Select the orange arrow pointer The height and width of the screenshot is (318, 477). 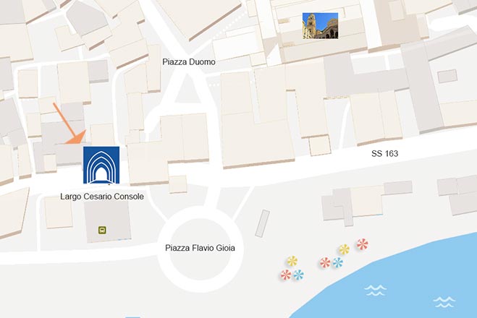[70, 123]
